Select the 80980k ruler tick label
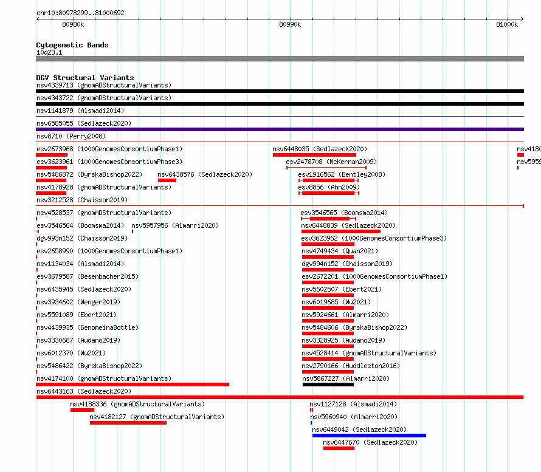 pos(73,24)
